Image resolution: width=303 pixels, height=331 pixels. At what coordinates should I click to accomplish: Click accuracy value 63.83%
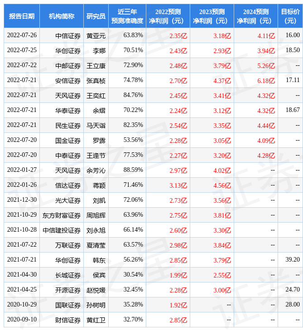click(x=133, y=35)
